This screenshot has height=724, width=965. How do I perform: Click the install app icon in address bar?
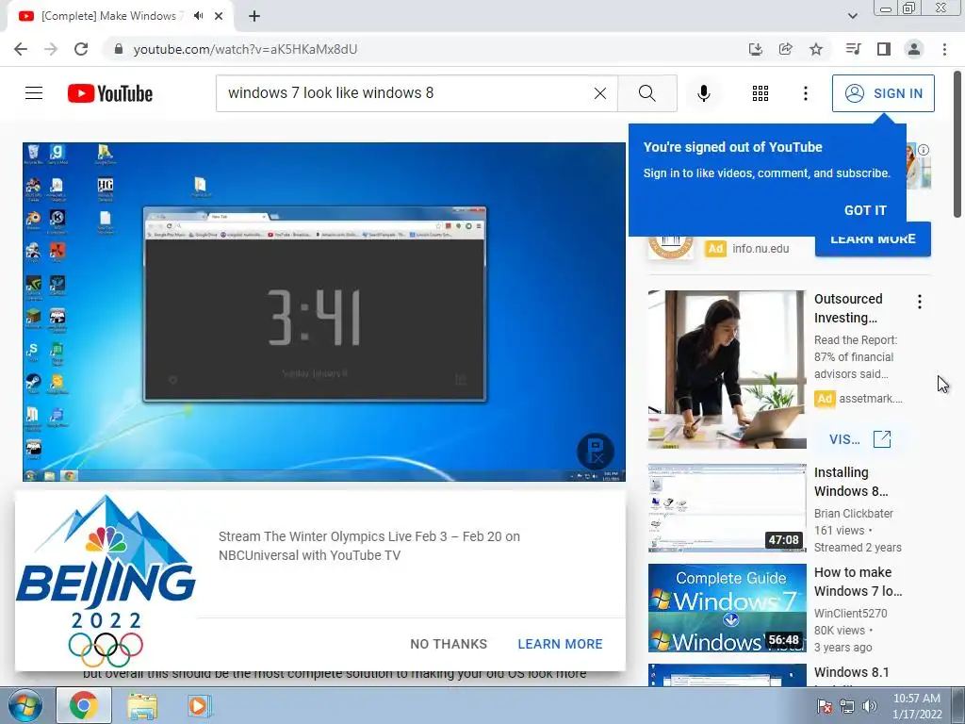click(756, 49)
